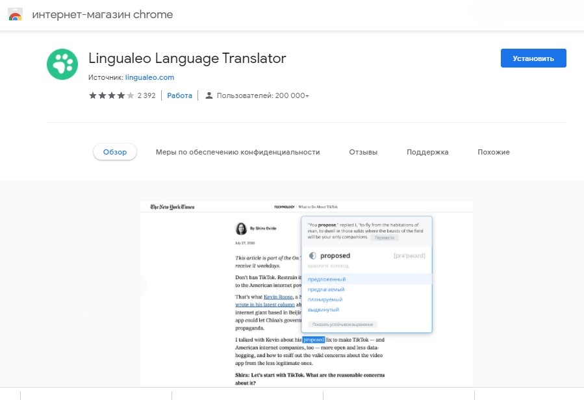Viewport: 584px width, 400px height.
Task: Go to the Поддержка tab
Action: 427,152
